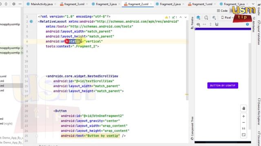
Task: Switch to Fragment_3.java tab
Action: tap(106, 4)
